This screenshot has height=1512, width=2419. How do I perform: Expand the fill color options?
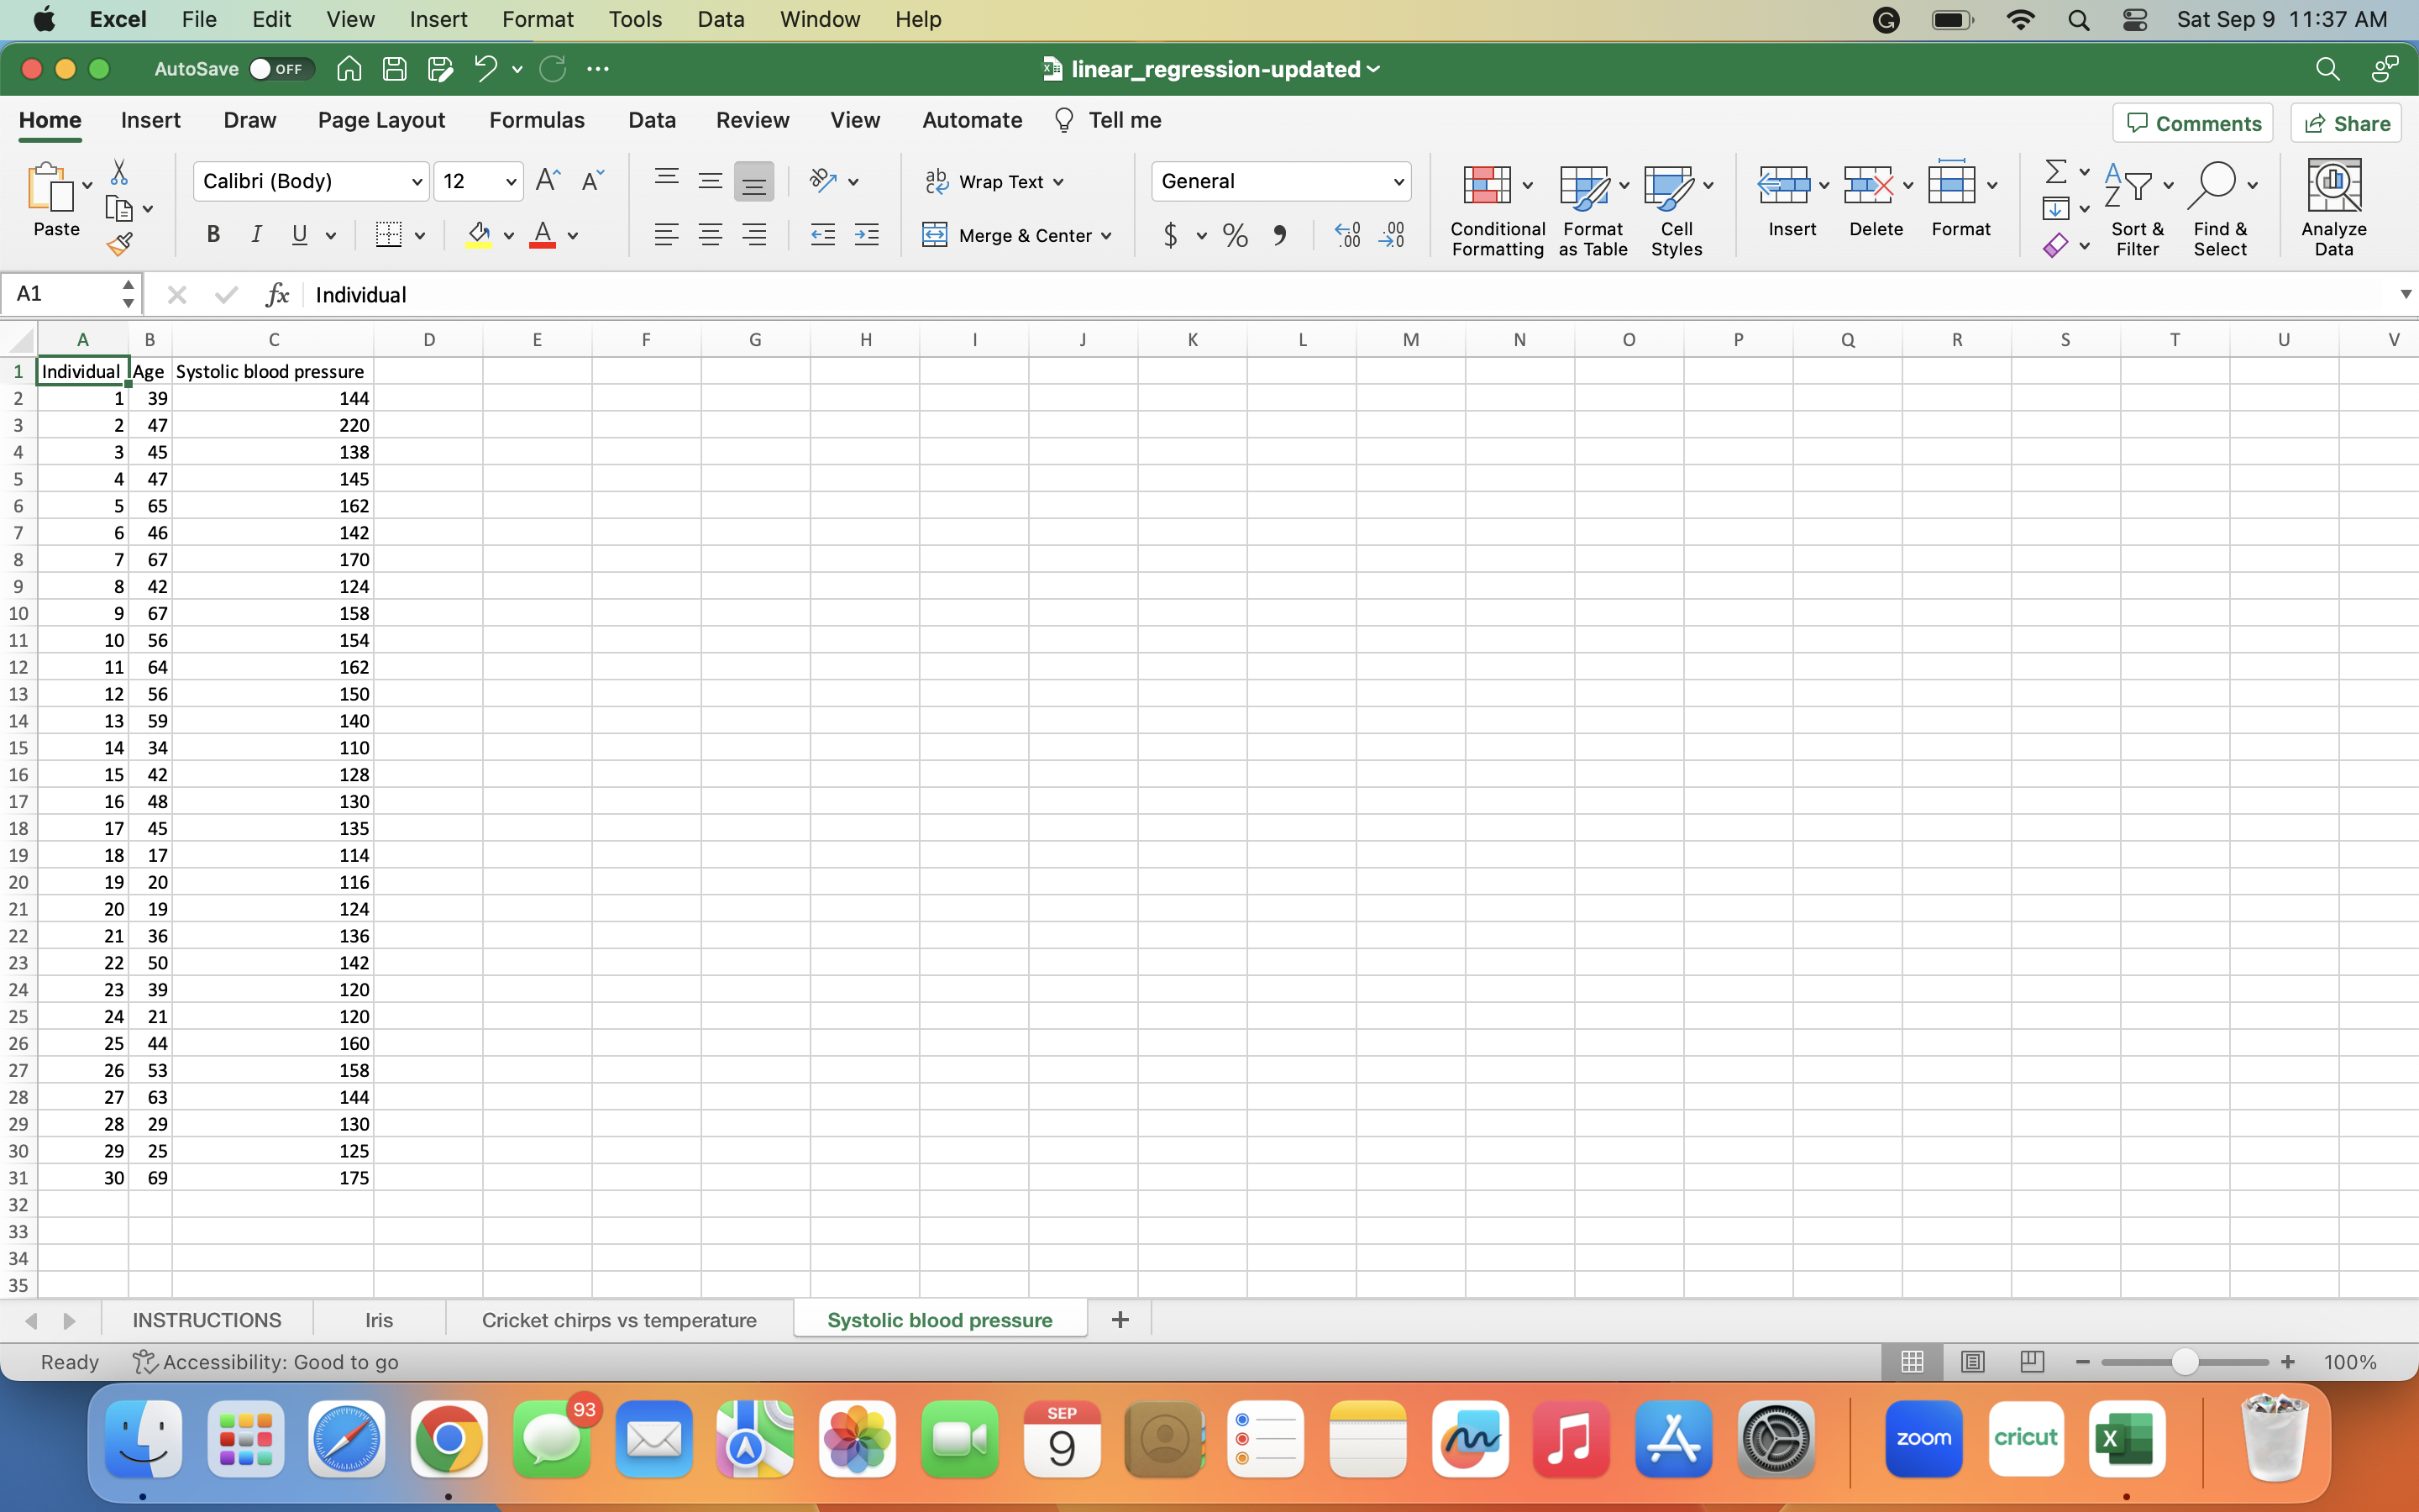pyautogui.click(x=508, y=234)
